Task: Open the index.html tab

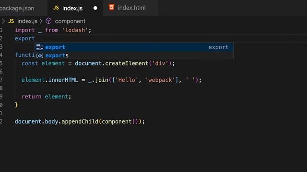Action: [130, 8]
